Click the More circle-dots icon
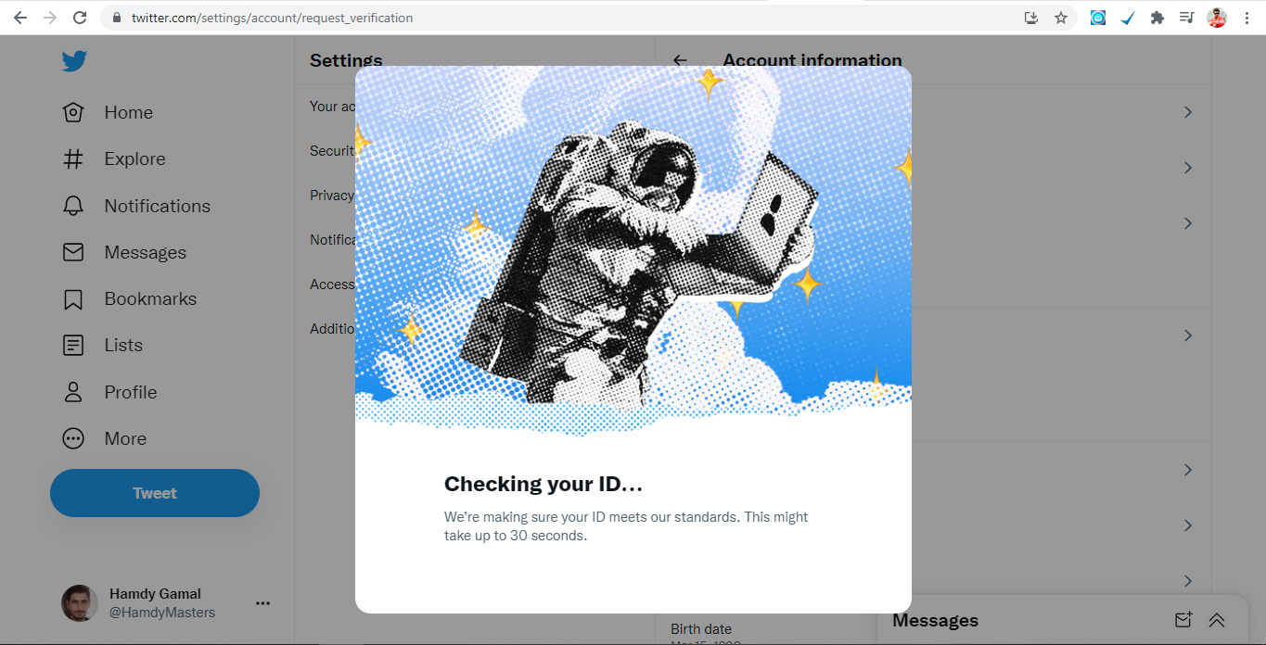This screenshot has width=1266, height=645. (73, 438)
